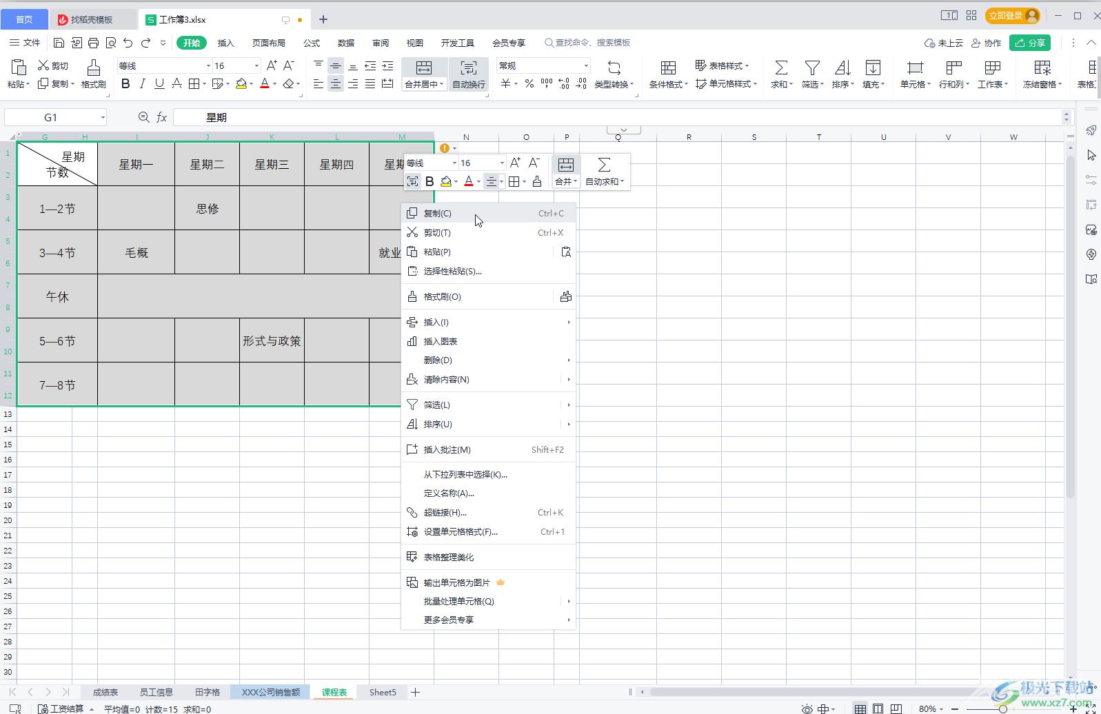Viewport: 1101px width, 714px height.
Task: Click the eraser clear-format icon in ribbon
Action: pos(288,83)
